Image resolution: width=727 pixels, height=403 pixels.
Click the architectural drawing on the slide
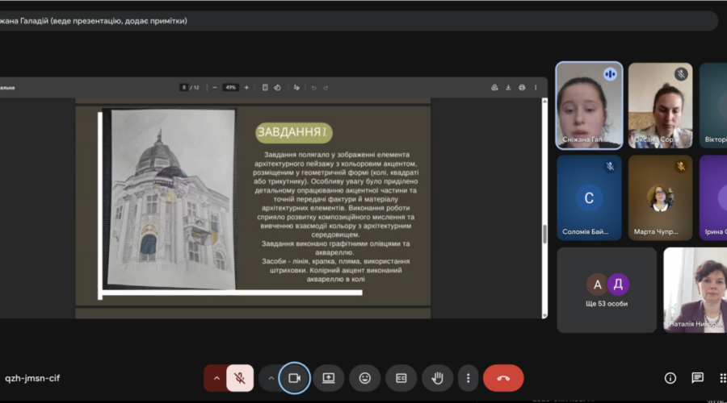tap(171, 199)
